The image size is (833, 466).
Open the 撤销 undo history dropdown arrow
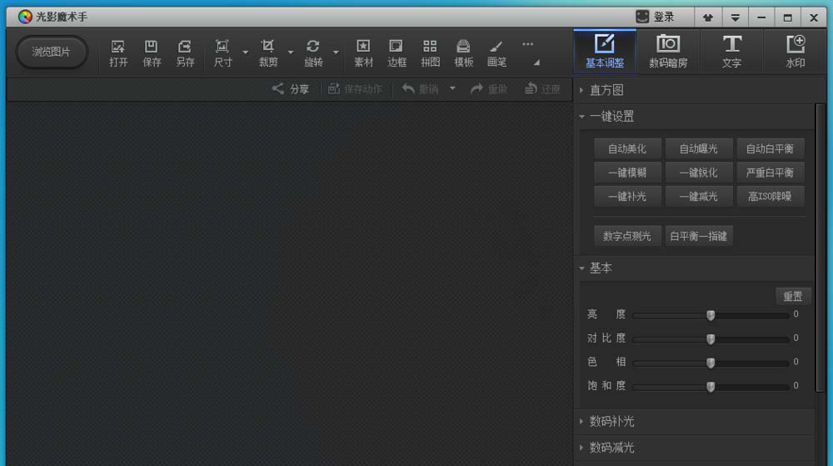pyautogui.click(x=452, y=88)
